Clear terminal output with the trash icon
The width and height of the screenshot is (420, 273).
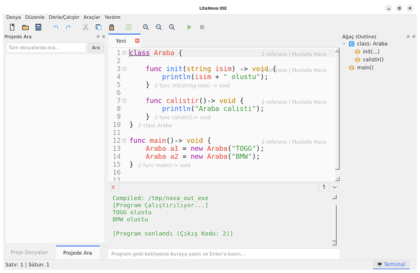click(x=113, y=187)
